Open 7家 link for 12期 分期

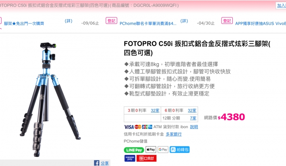193,118
